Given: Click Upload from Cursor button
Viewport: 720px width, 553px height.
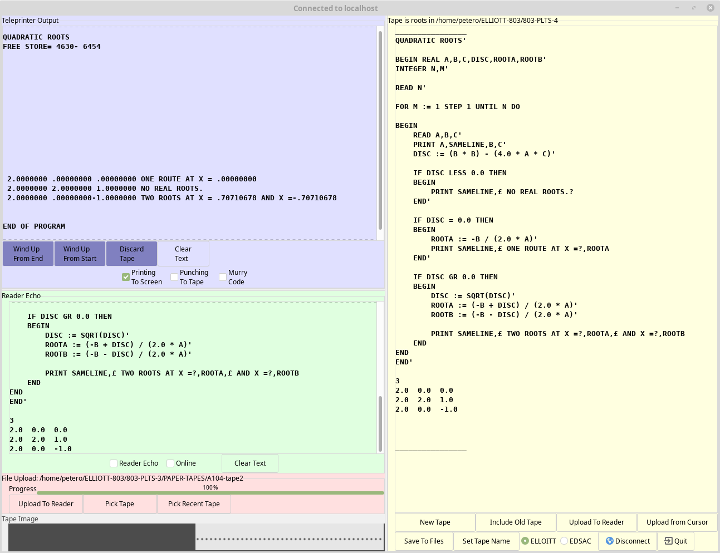Looking at the screenshot, I should (x=677, y=522).
